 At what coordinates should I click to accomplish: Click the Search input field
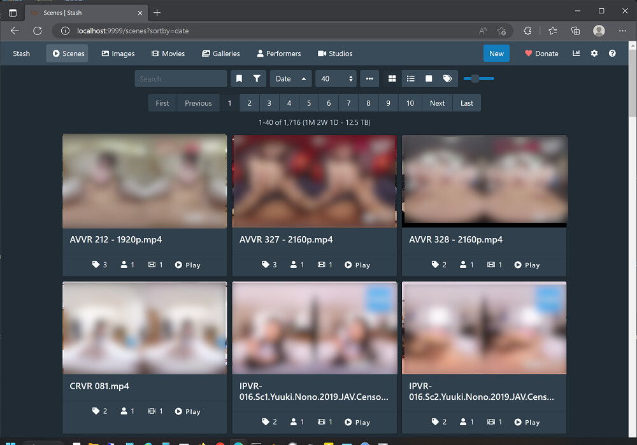(x=181, y=79)
